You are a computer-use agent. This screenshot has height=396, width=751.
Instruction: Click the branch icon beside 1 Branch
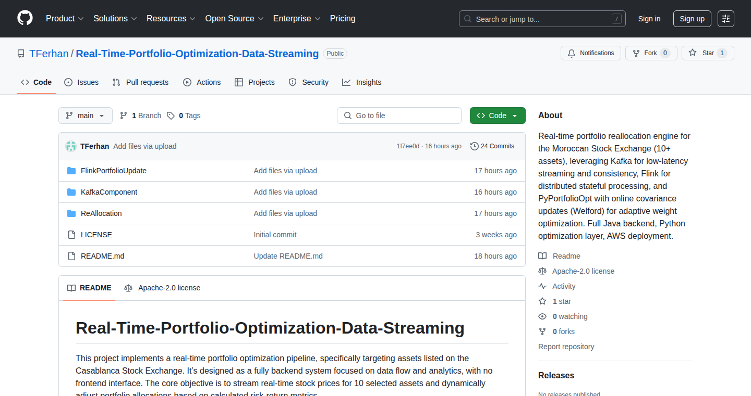pyautogui.click(x=124, y=116)
